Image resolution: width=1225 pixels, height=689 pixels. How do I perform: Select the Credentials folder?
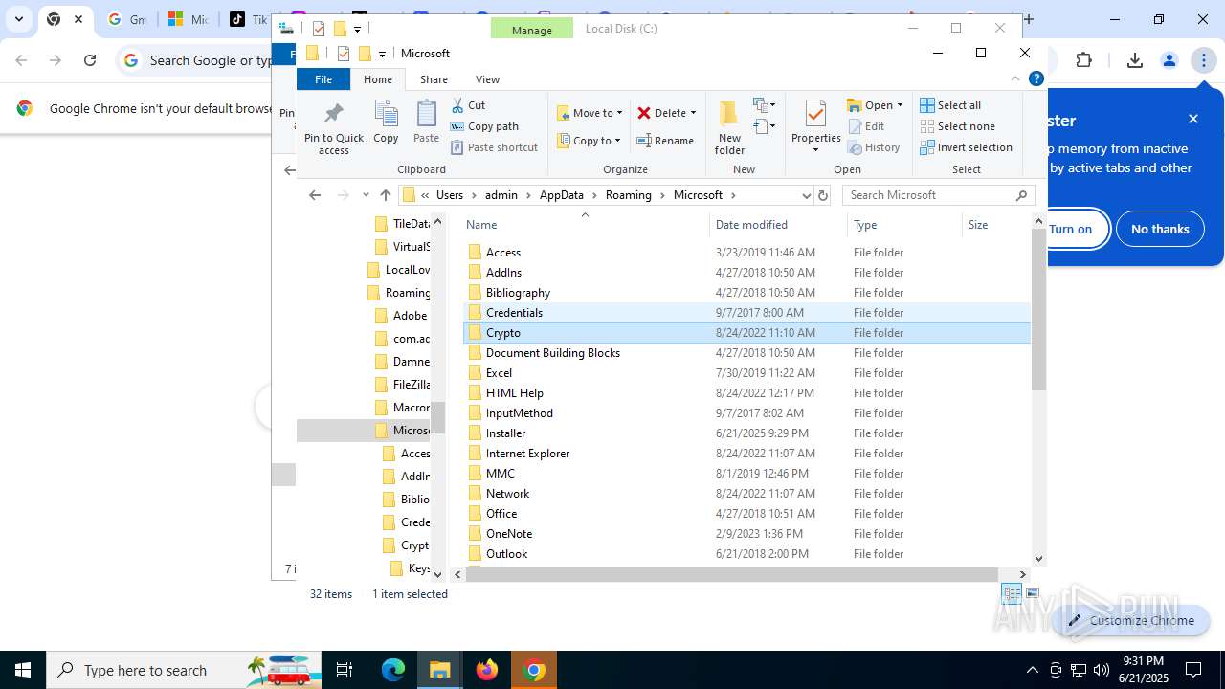(746, 313)
